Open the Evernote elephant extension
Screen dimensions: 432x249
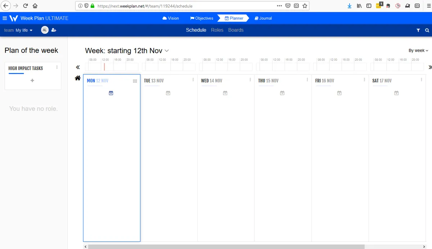coord(388,6)
